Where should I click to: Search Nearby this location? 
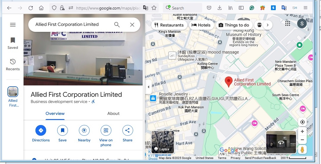[x=84, y=134]
